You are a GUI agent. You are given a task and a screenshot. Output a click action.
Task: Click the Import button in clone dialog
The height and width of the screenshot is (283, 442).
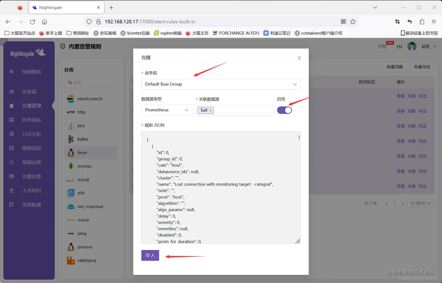pyautogui.click(x=150, y=255)
